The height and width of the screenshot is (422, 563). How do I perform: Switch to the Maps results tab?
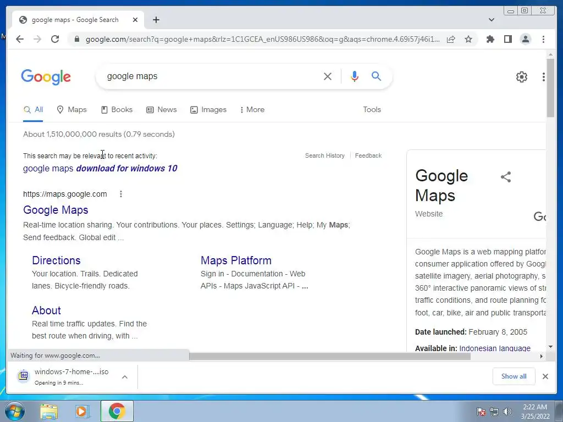[x=72, y=110]
